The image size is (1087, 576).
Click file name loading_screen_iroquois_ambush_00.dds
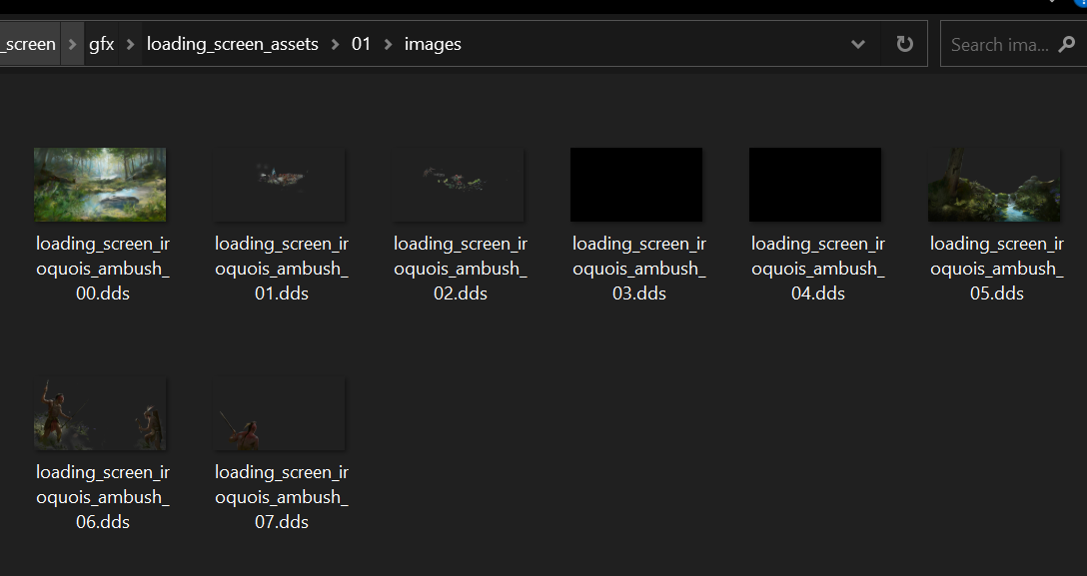click(103, 269)
